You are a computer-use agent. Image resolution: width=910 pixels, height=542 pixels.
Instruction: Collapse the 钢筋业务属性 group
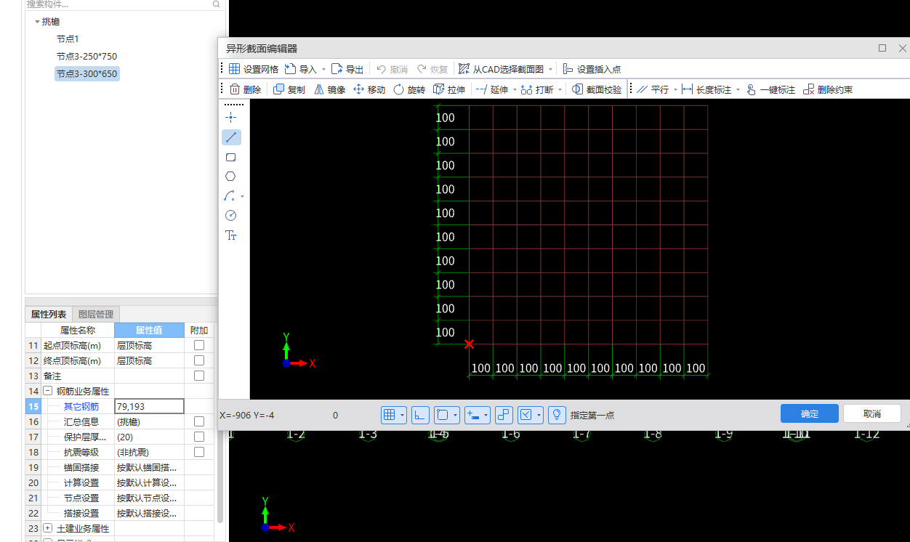point(48,391)
